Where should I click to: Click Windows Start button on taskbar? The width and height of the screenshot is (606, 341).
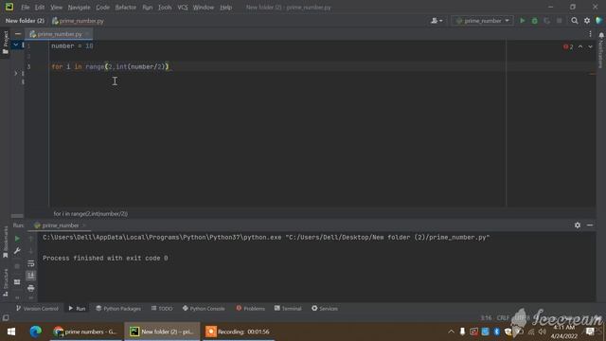tap(11, 332)
